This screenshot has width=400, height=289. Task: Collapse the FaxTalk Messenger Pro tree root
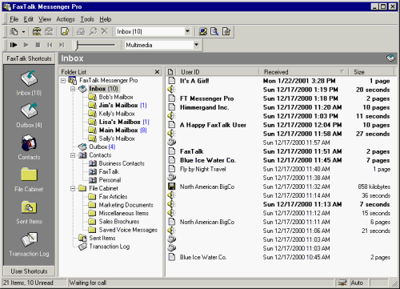tap(63, 80)
